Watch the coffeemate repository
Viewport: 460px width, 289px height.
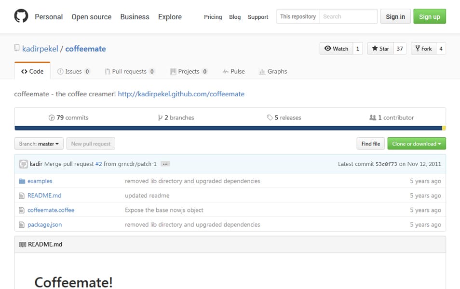click(x=336, y=49)
